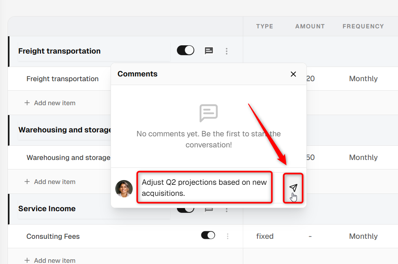
Task: Open more options for Consulting Fees
Action: click(227, 236)
